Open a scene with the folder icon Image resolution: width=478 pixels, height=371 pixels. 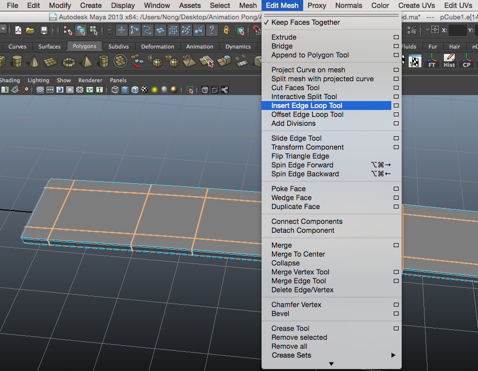[29, 30]
